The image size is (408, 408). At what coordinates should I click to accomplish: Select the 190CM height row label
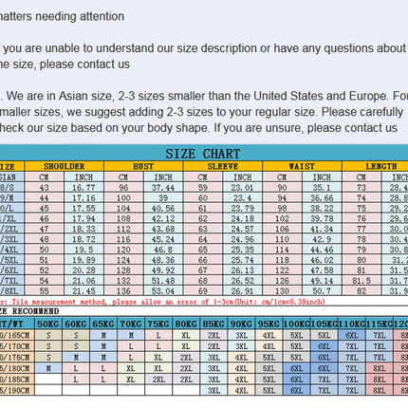tap(17, 390)
